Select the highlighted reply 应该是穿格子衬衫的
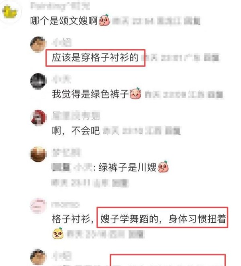Screen dimensions: 241x266 (x=95, y=57)
